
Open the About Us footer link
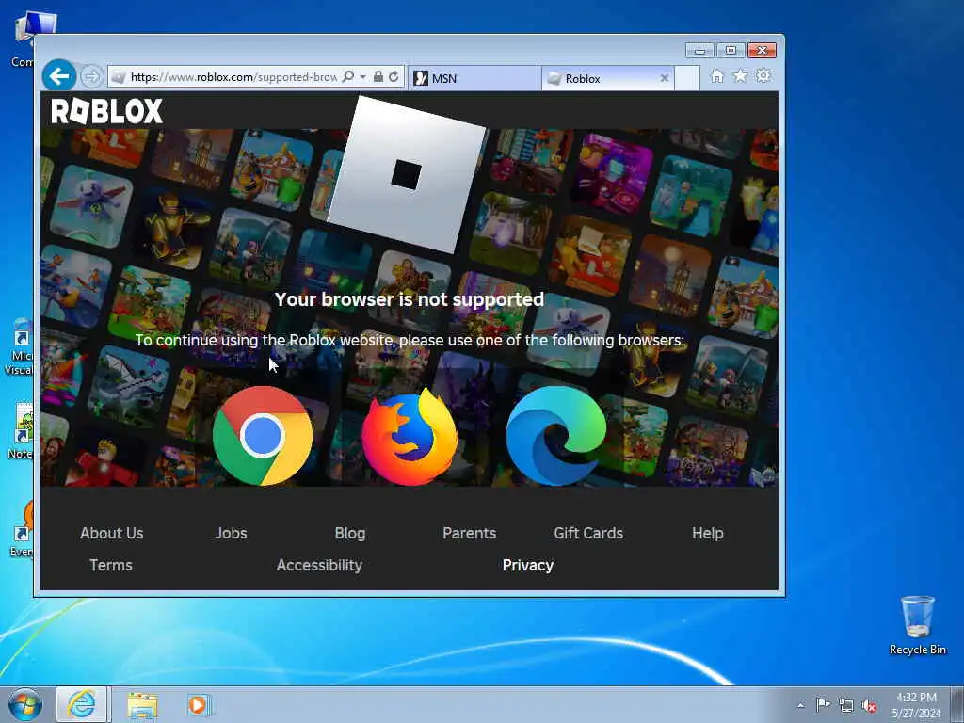pyautogui.click(x=111, y=533)
